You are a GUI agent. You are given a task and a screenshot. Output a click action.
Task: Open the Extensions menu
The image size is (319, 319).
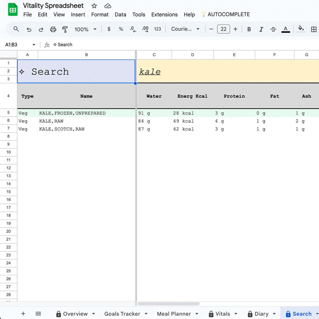tap(164, 14)
